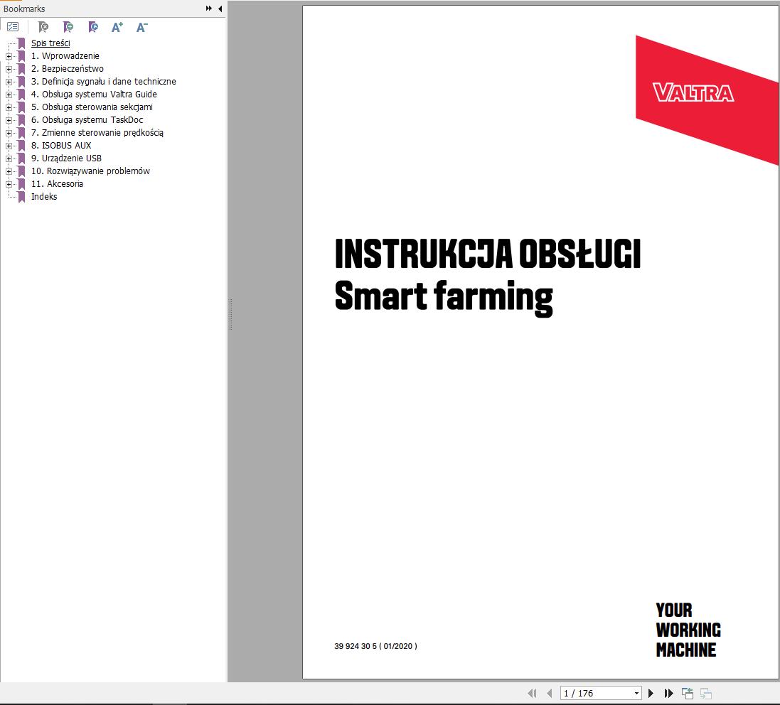
Task: Click the INSTRUKCJA OBSŁUGI heading on the page
Action: click(488, 254)
